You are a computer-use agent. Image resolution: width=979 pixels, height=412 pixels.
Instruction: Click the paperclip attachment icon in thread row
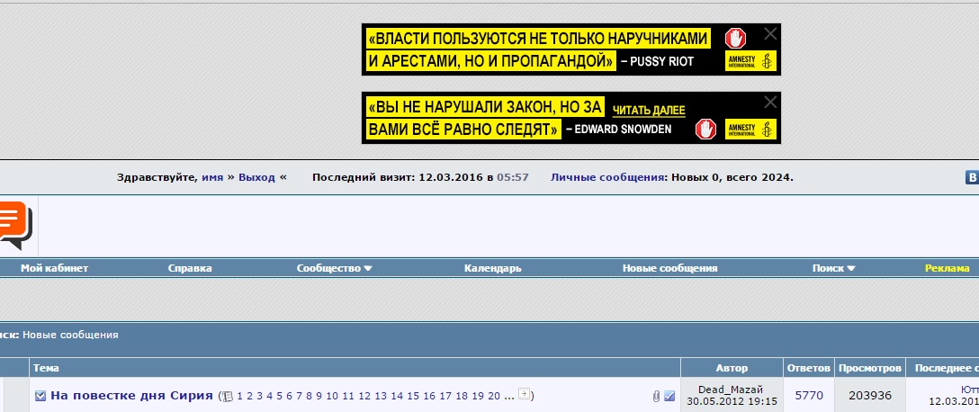[656, 396]
